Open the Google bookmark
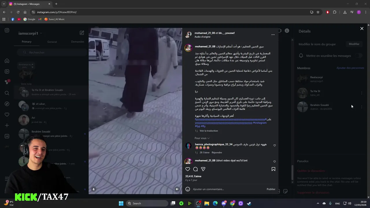This screenshot has width=370, height=208. pyautogui.click(x=29, y=19)
